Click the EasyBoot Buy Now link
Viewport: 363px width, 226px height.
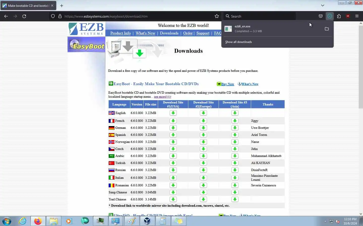(228, 84)
